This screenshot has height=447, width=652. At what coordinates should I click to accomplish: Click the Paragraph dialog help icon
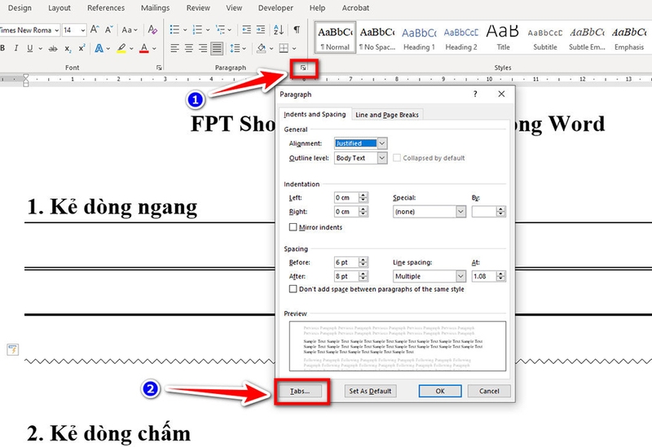[475, 94]
